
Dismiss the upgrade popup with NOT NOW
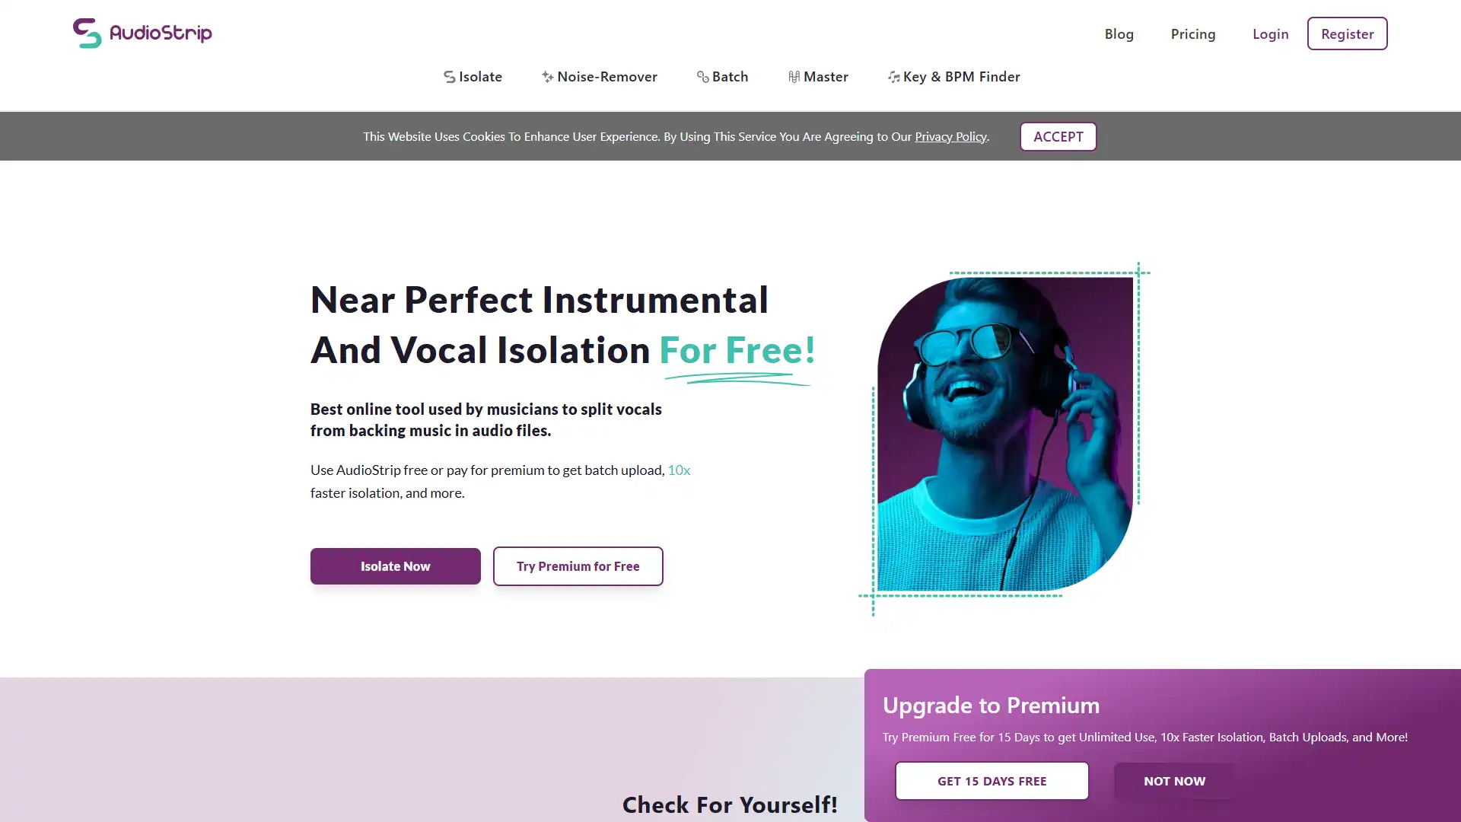(1174, 781)
